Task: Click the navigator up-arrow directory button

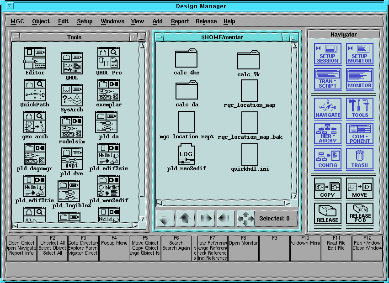Action: 185,219
